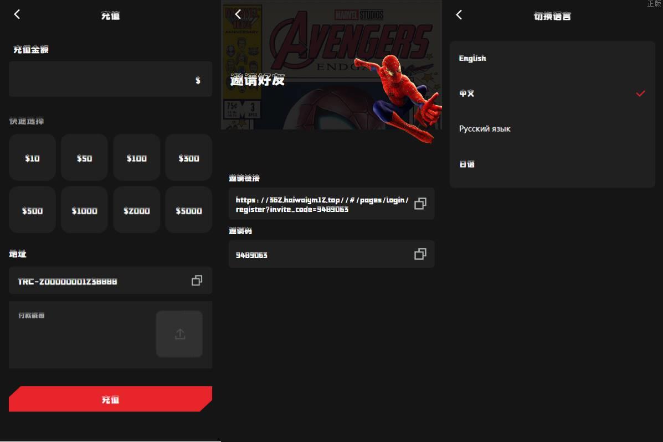Pick the $10 quick amount
Screen dimensions: 663x442
pyautogui.click(x=32, y=158)
